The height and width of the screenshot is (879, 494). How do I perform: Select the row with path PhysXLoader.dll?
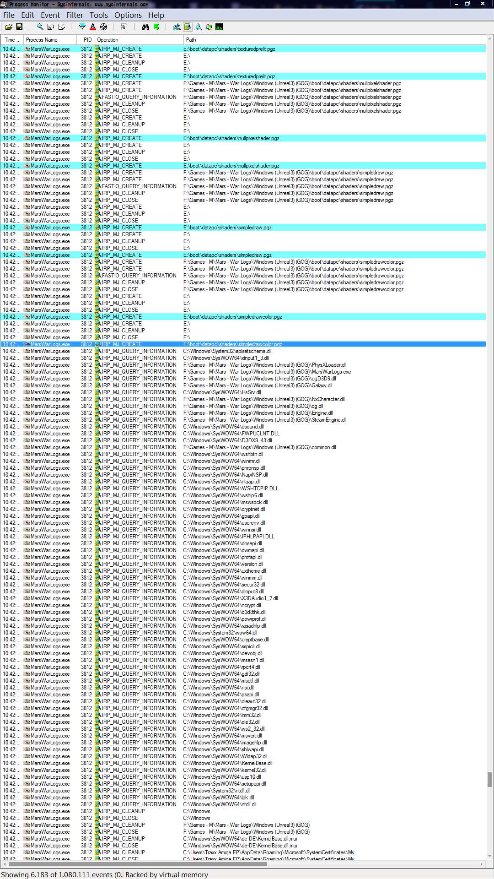(243, 365)
